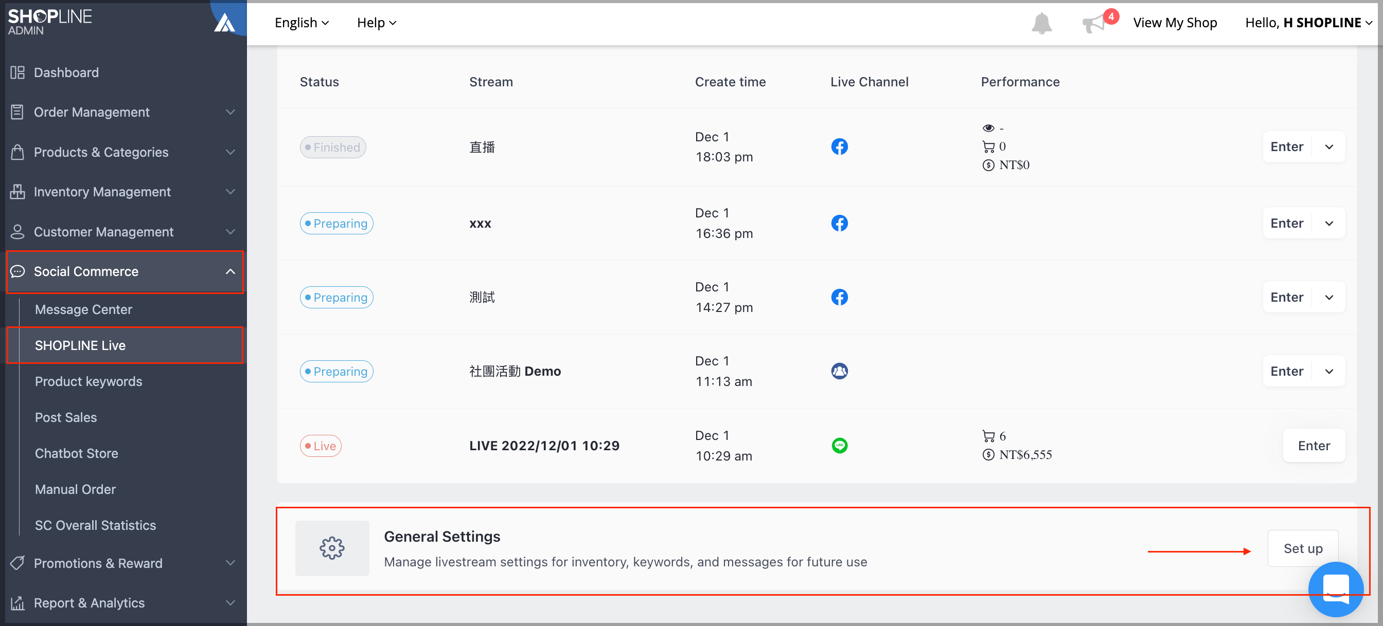Click the red Live status badge
The width and height of the screenshot is (1383, 626).
click(321, 446)
